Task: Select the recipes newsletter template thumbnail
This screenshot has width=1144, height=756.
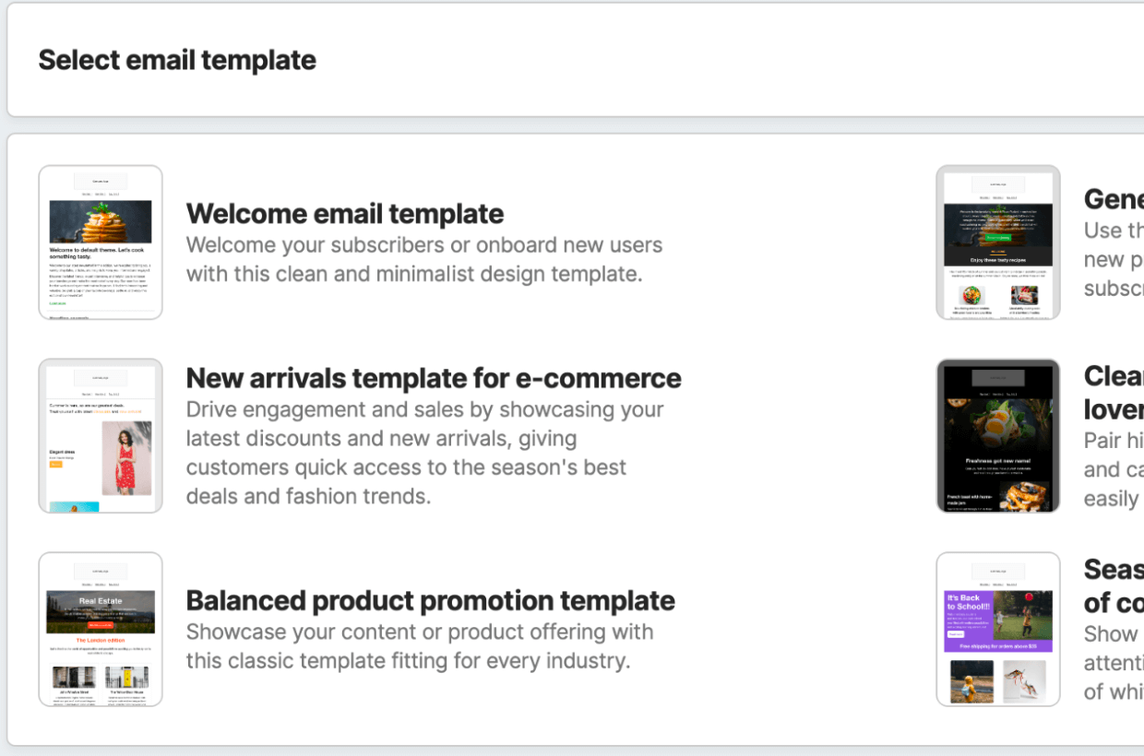Action: (x=998, y=242)
